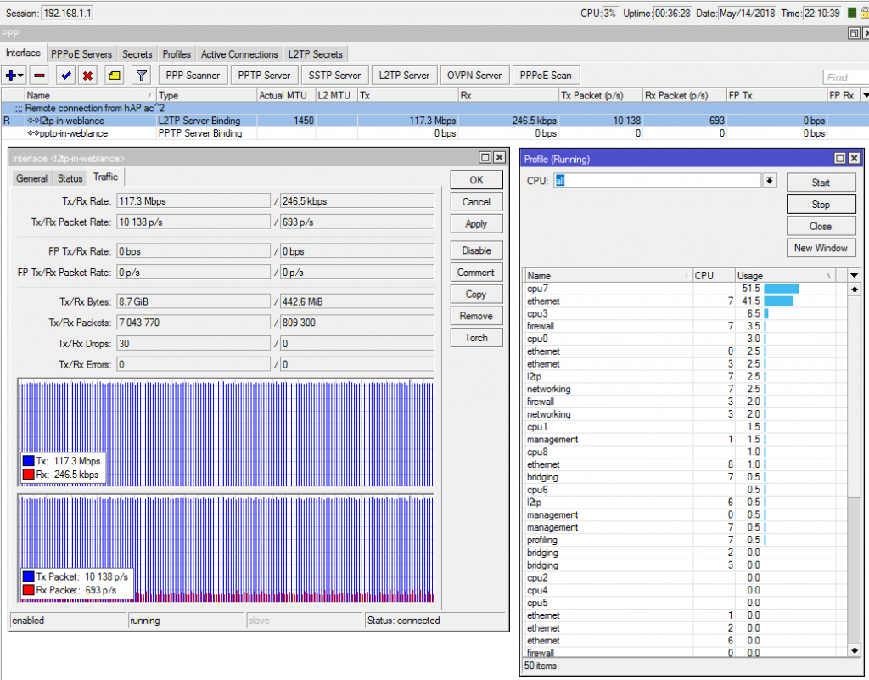Expand the CPU selection dropdown arrow

pyautogui.click(x=770, y=181)
